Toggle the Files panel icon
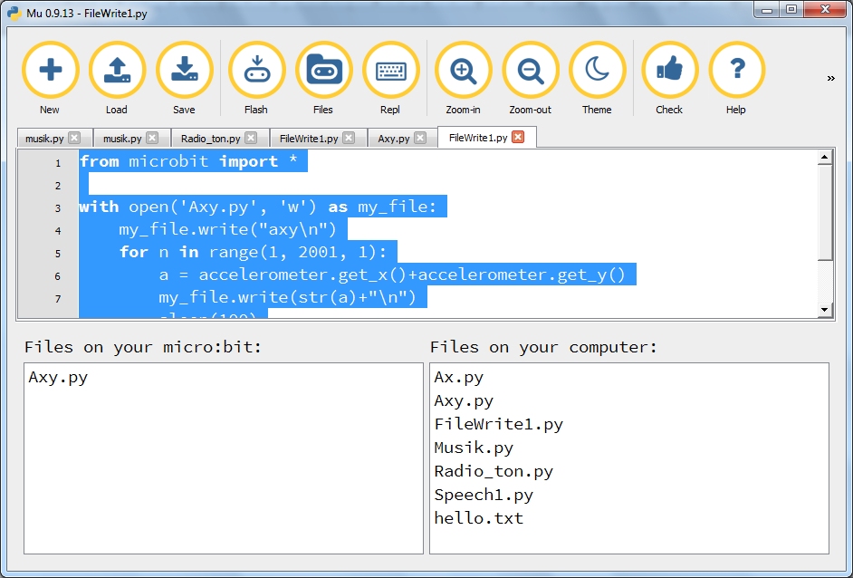 coord(323,71)
